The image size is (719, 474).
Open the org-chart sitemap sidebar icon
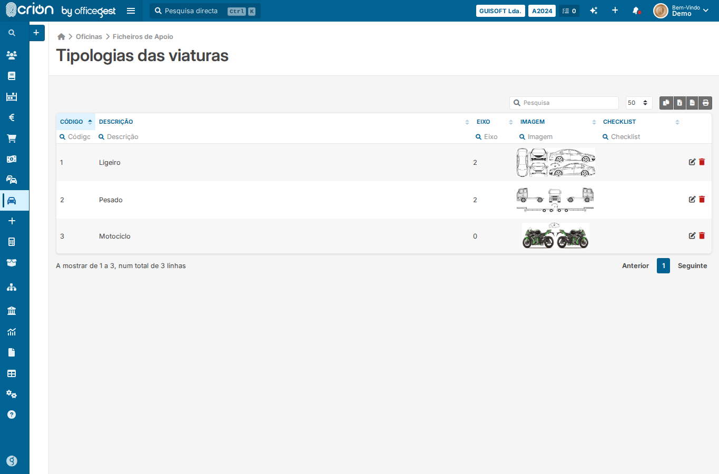click(x=12, y=287)
